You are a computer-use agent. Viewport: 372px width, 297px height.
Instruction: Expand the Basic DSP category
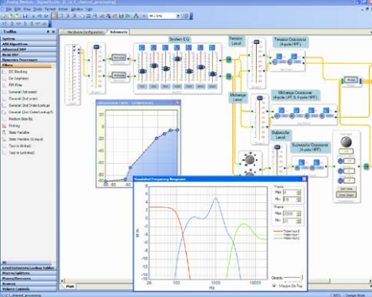point(29,55)
